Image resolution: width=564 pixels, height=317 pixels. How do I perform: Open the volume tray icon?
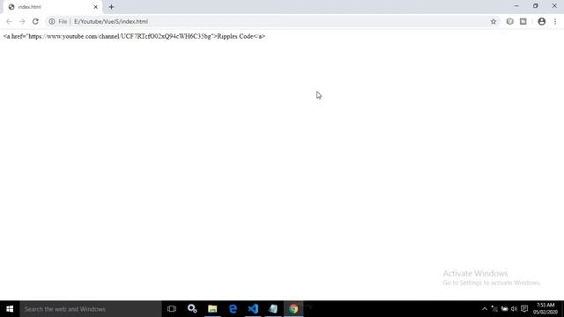[514, 309]
